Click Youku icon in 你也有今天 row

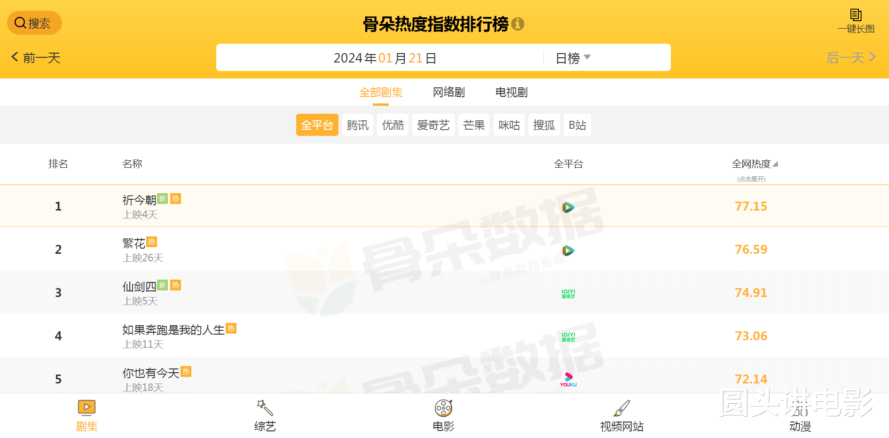568,380
